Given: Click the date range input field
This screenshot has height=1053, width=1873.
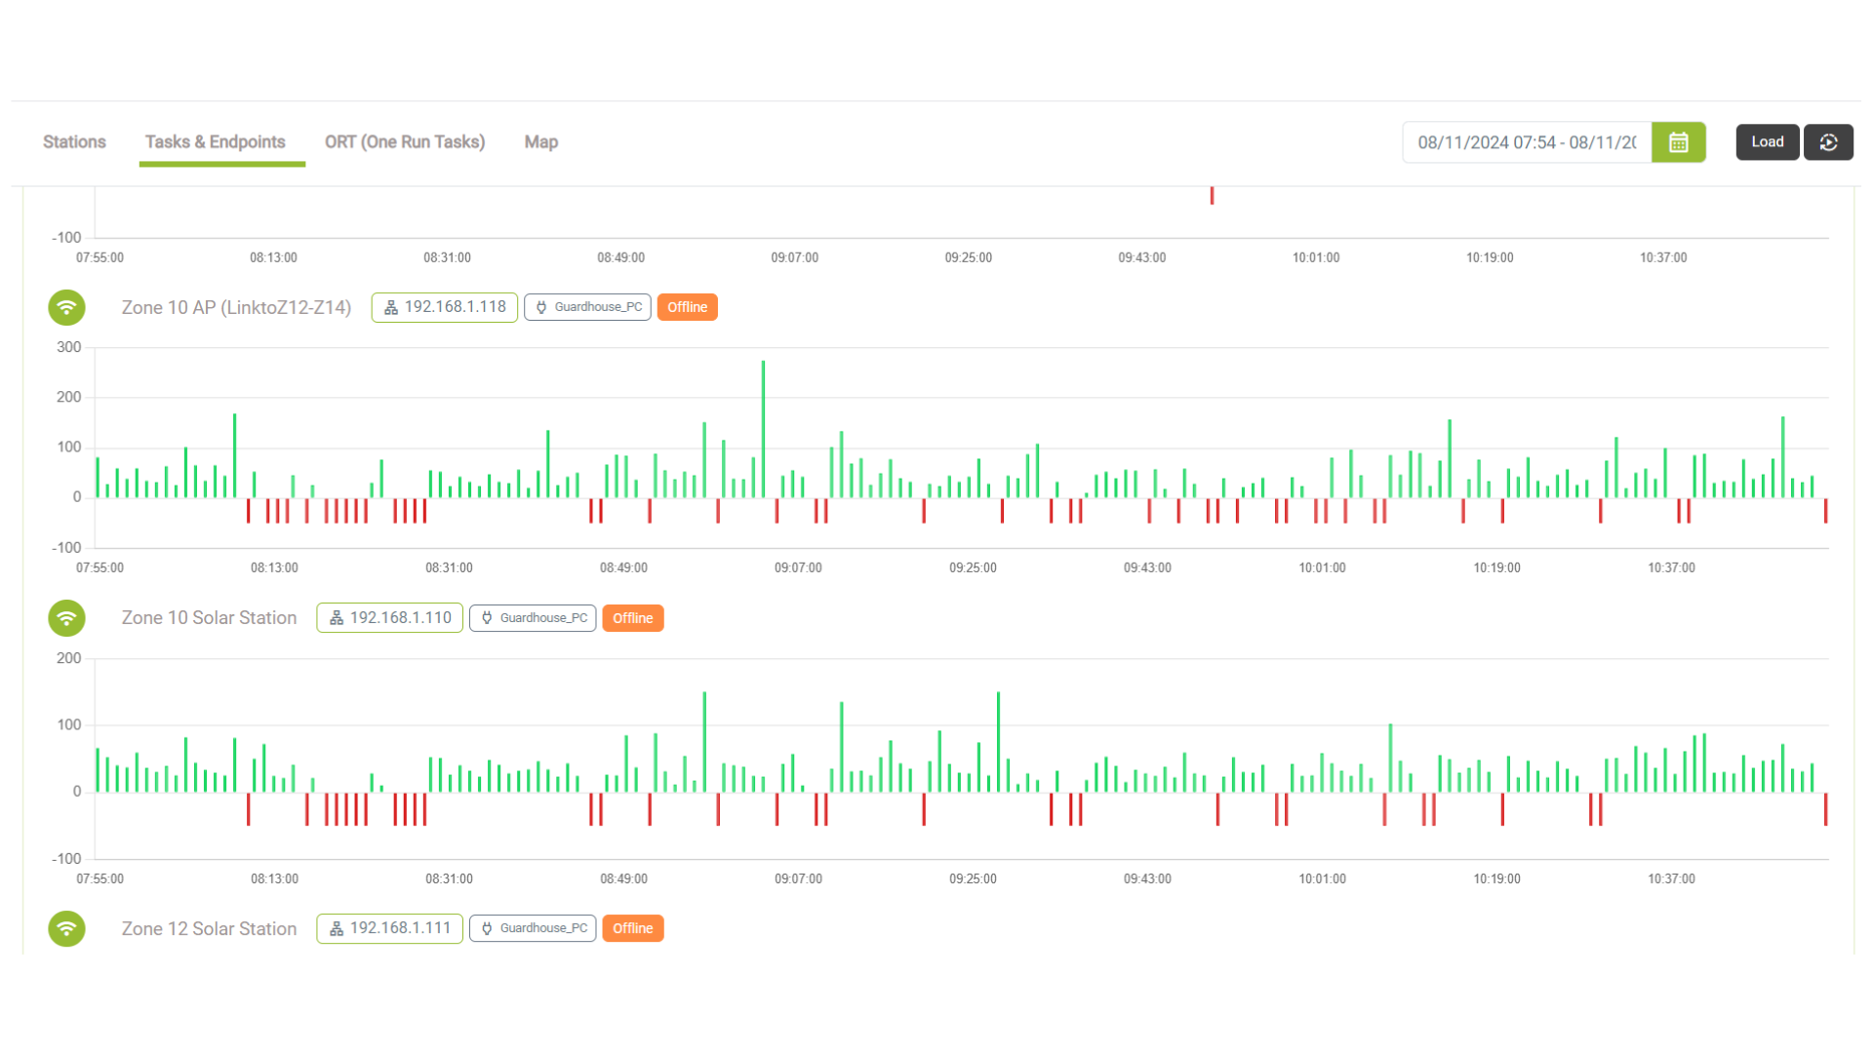Looking at the screenshot, I should tap(1527, 142).
